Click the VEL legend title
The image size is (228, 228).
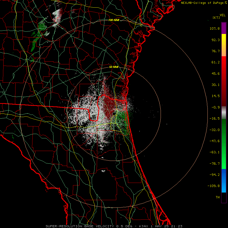tap(223, 15)
